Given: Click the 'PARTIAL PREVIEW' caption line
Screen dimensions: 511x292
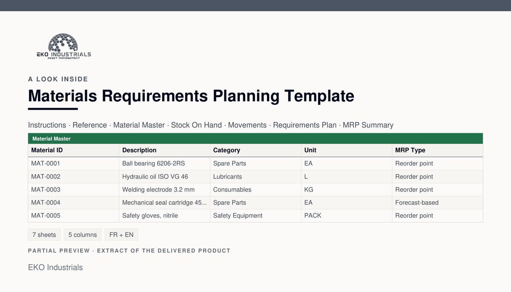Looking at the screenshot, I should pos(129,251).
